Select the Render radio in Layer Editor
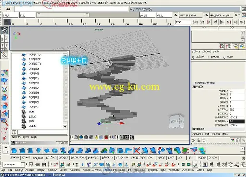 [x=209, y=57]
